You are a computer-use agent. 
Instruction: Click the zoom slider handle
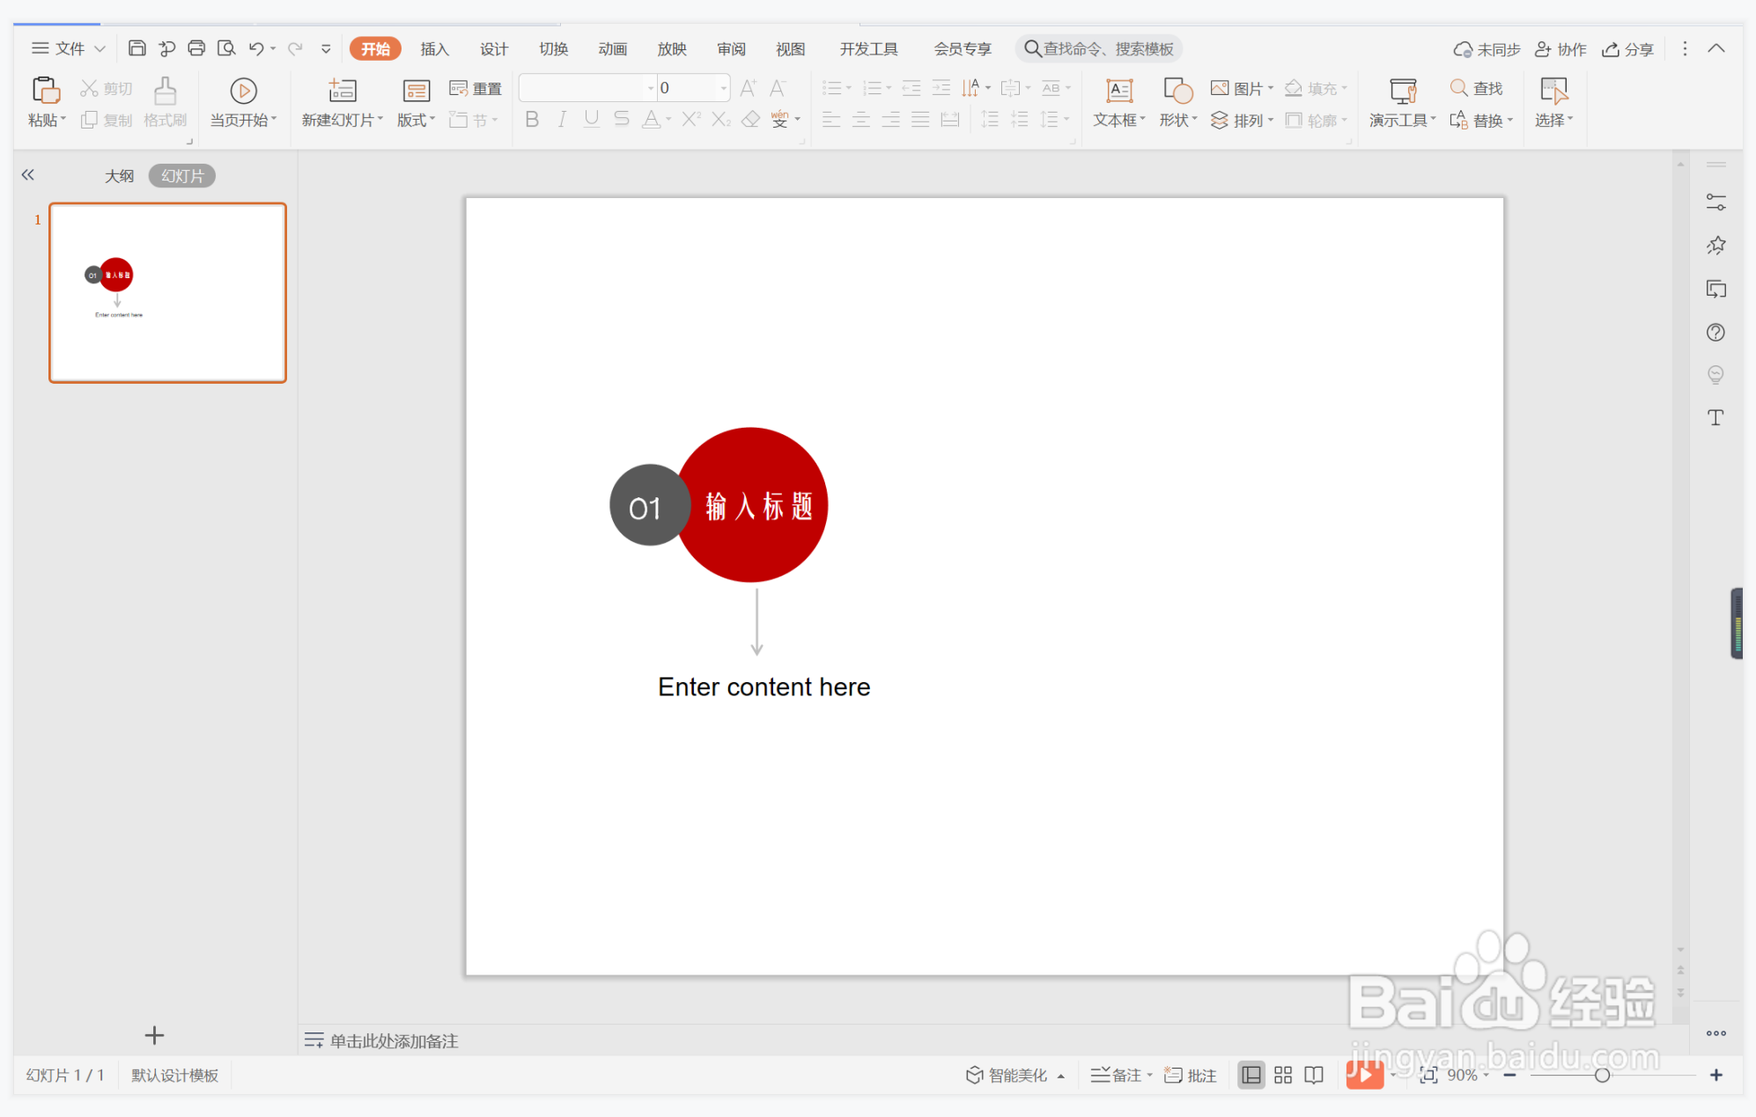[x=1602, y=1075]
